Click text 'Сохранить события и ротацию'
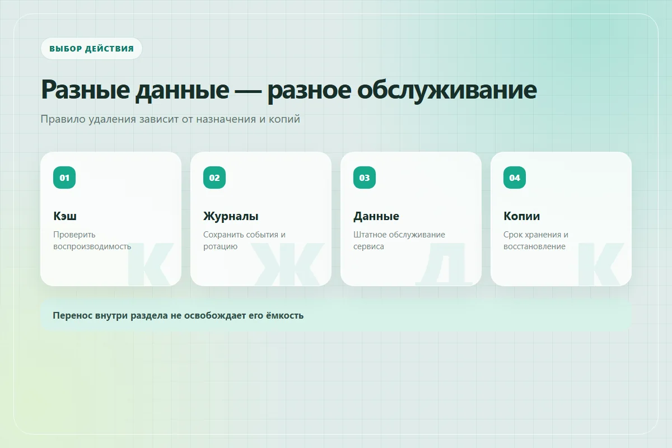The height and width of the screenshot is (448, 672). point(245,240)
